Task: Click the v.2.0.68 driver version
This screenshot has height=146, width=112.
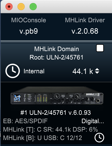Action: [x=85, y=31]
